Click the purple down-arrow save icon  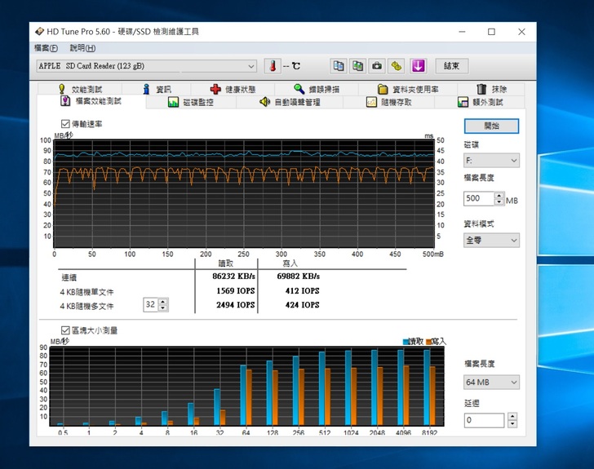[418, 66]
